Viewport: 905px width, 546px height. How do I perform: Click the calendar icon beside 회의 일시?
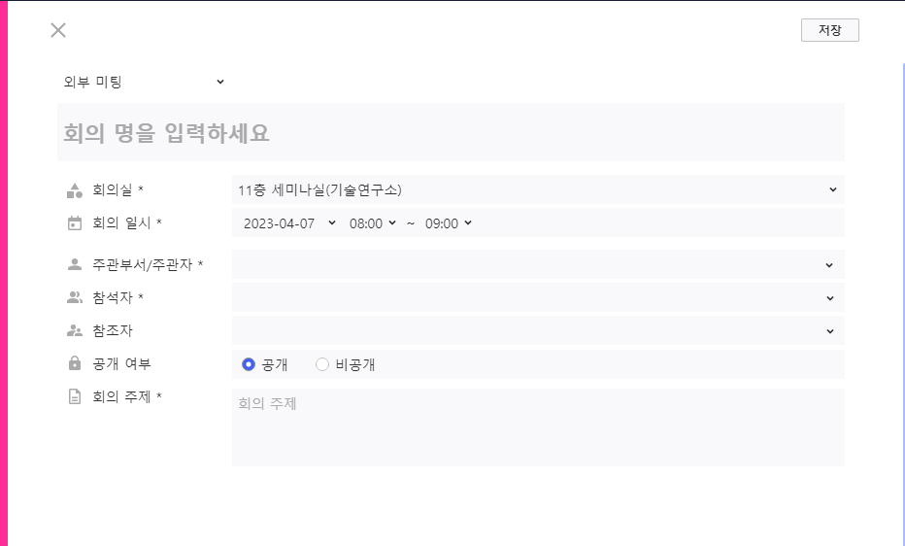click(75, 223)
